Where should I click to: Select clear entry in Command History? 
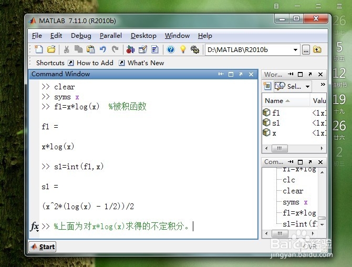tap(293, 191)
